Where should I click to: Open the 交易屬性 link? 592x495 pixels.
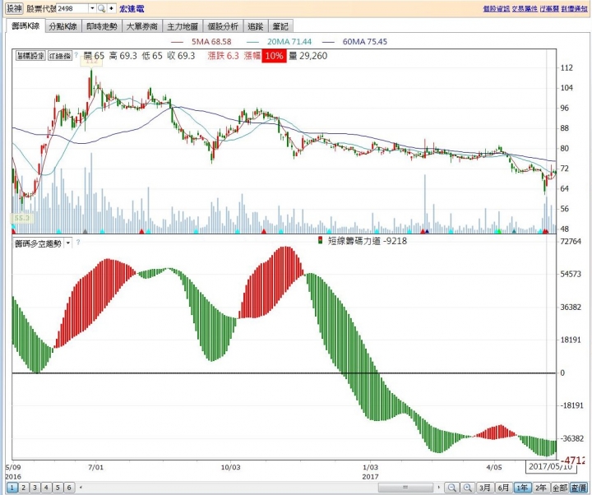click(x=525, y=8)
